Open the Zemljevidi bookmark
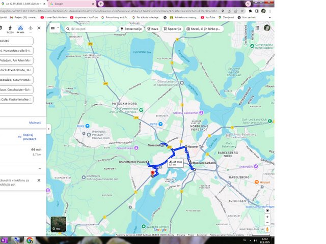This screenshot has width=326, height=244. click(226, 17)
